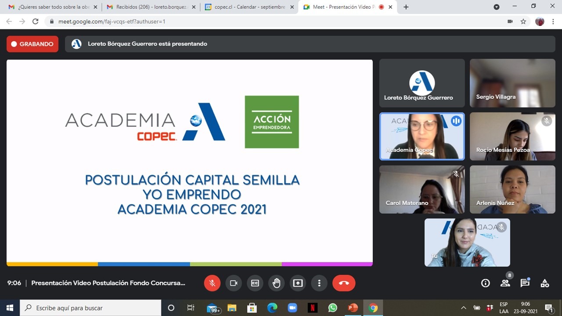This screenshot has width=562, height=316.
Task: Click the shared presentation slide
Action: [x=190, y=163]
